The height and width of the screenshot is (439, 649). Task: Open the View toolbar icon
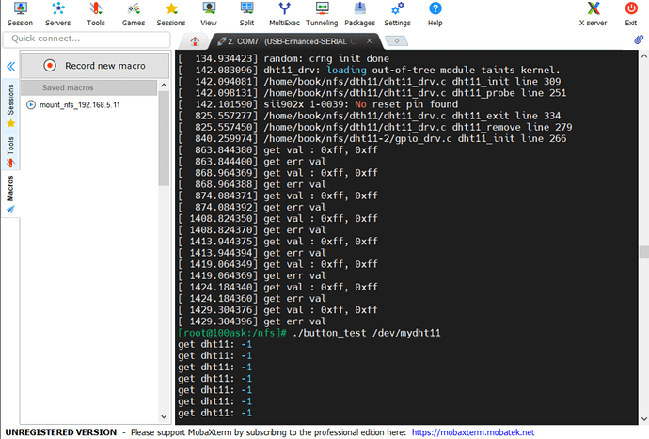(x=209, y=14)
